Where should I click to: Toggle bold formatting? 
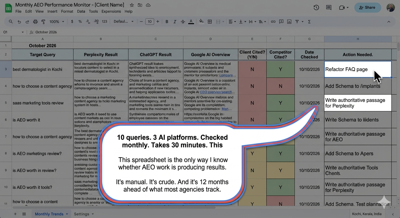[x=167, y=22]
